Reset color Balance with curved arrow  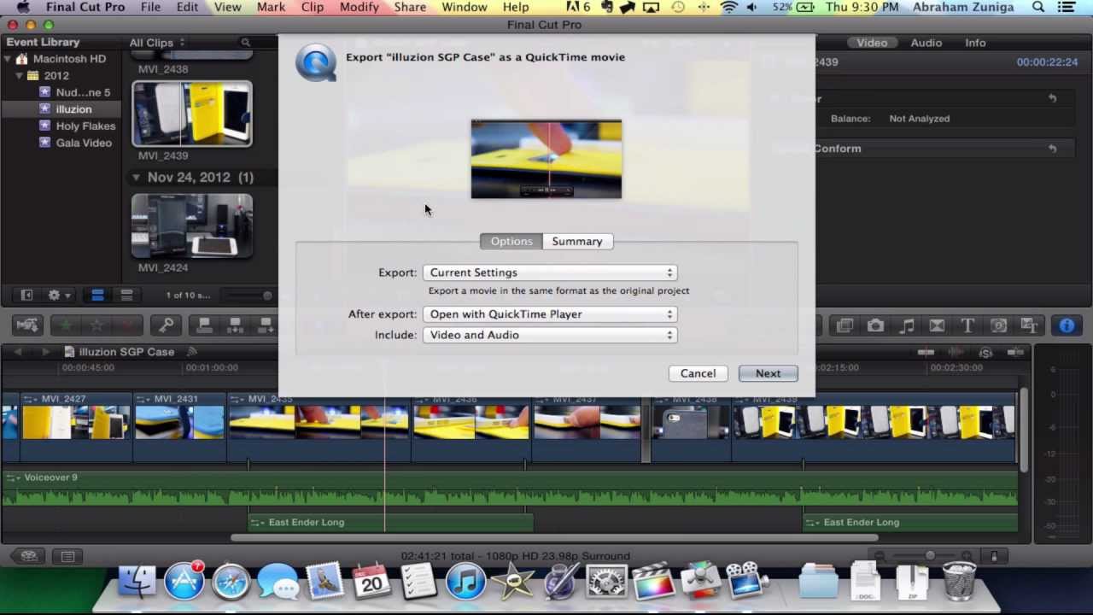tap(1052, 98)
